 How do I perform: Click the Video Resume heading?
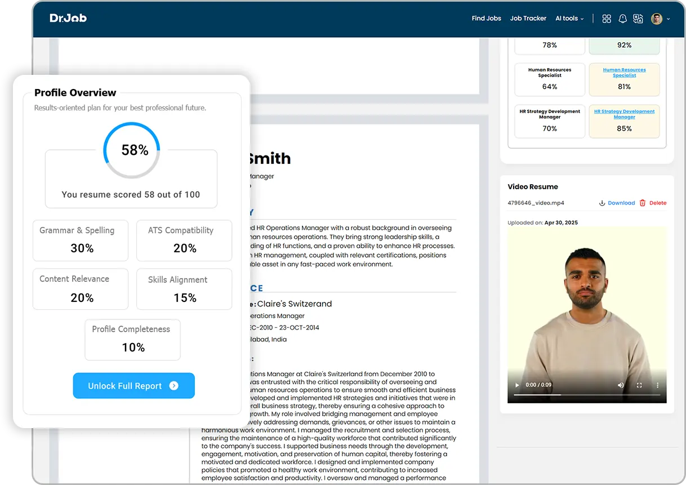(533, 186)
